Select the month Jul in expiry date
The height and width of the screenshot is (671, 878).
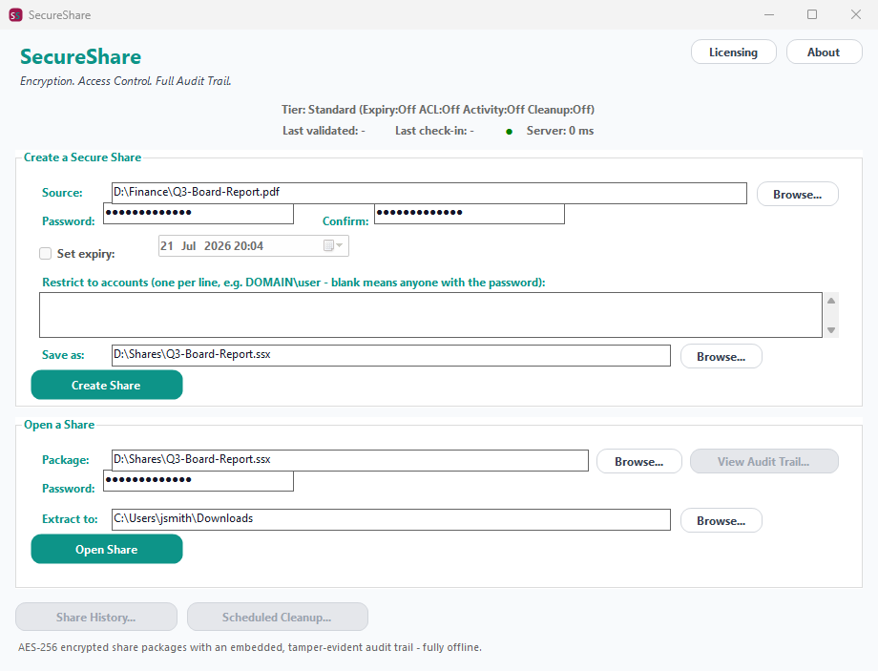click(189, 246)
